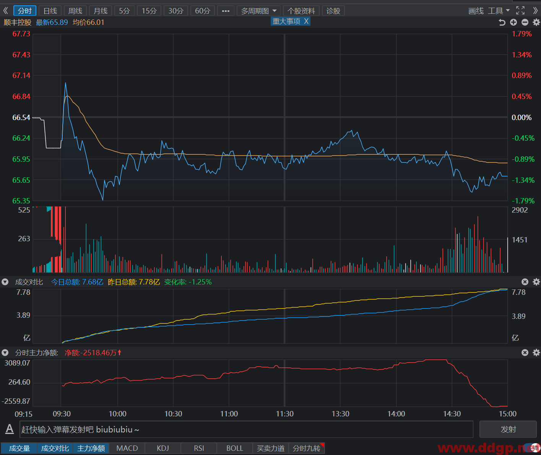Toggle RSI indicator
This screenshot has width=541, height=455.
(199, 448)
